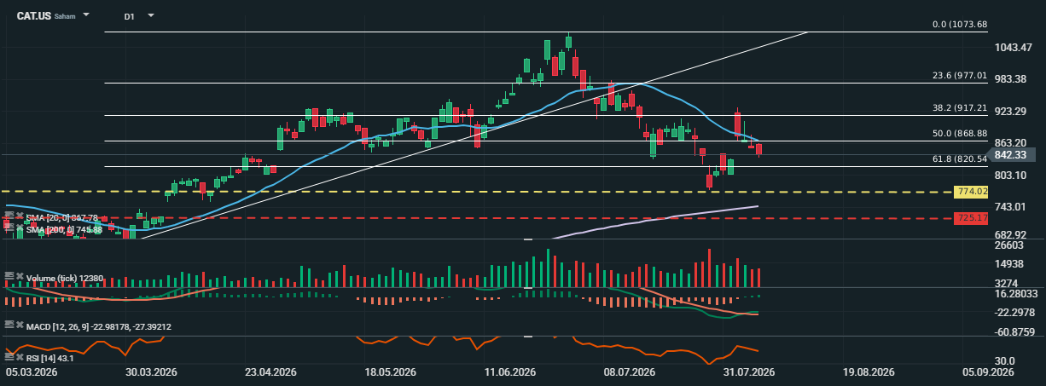Click the 26603 volume axis value
The image size is (1046, 386).
tap(1010, 245)
